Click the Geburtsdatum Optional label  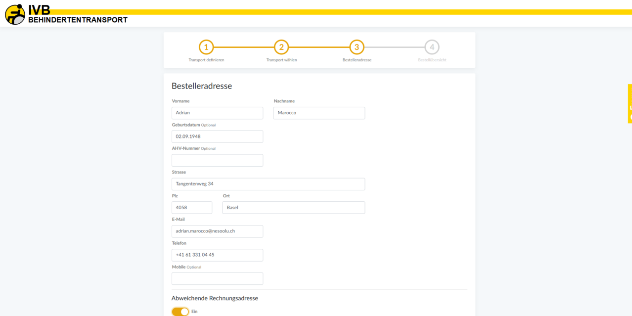(194, 125)
